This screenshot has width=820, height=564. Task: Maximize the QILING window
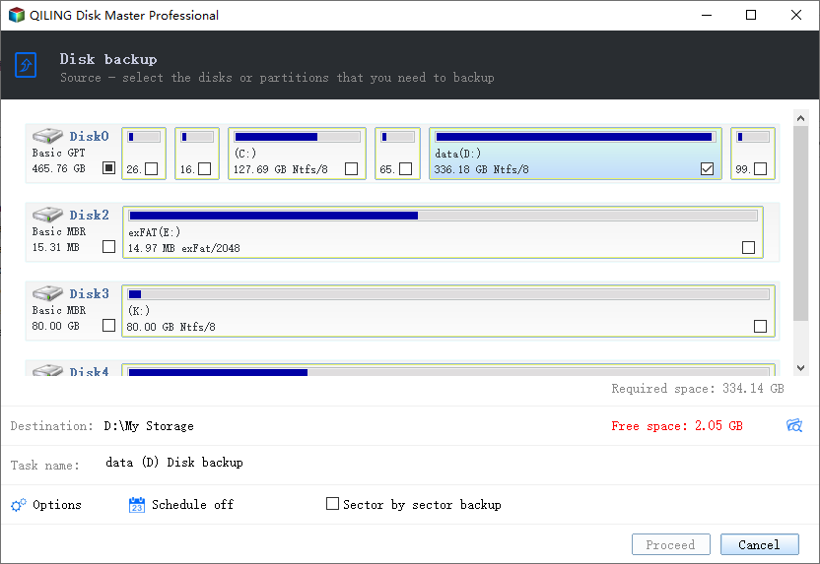point(751,15)
